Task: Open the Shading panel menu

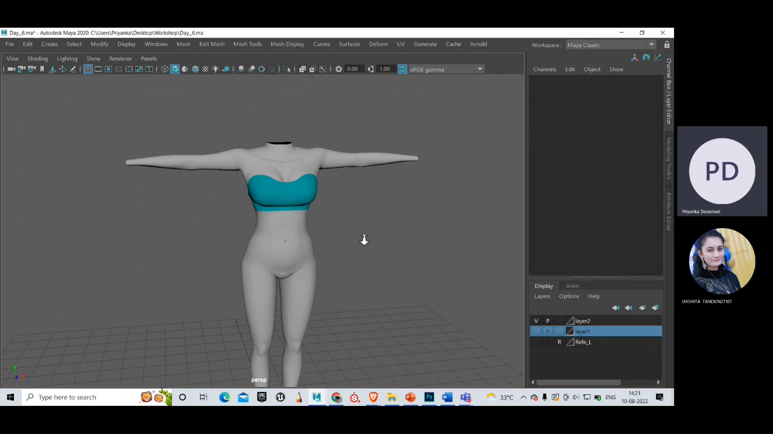Action: 38,58
